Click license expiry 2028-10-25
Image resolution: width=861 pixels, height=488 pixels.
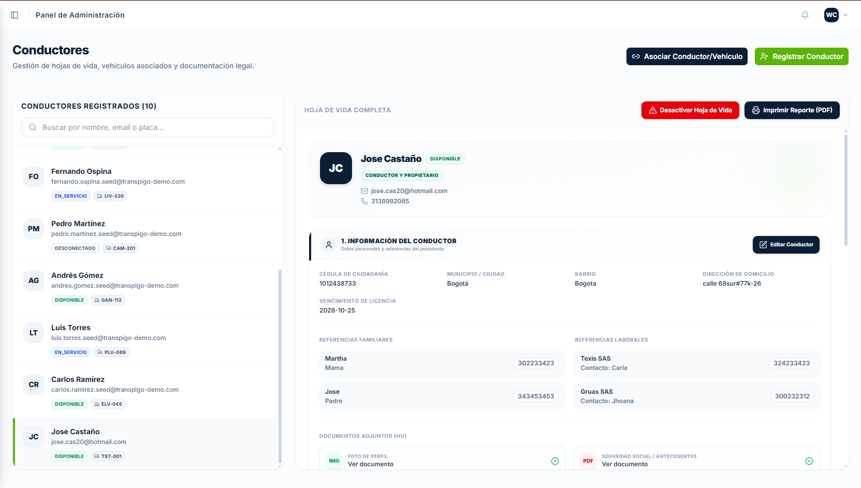point(337,310)
